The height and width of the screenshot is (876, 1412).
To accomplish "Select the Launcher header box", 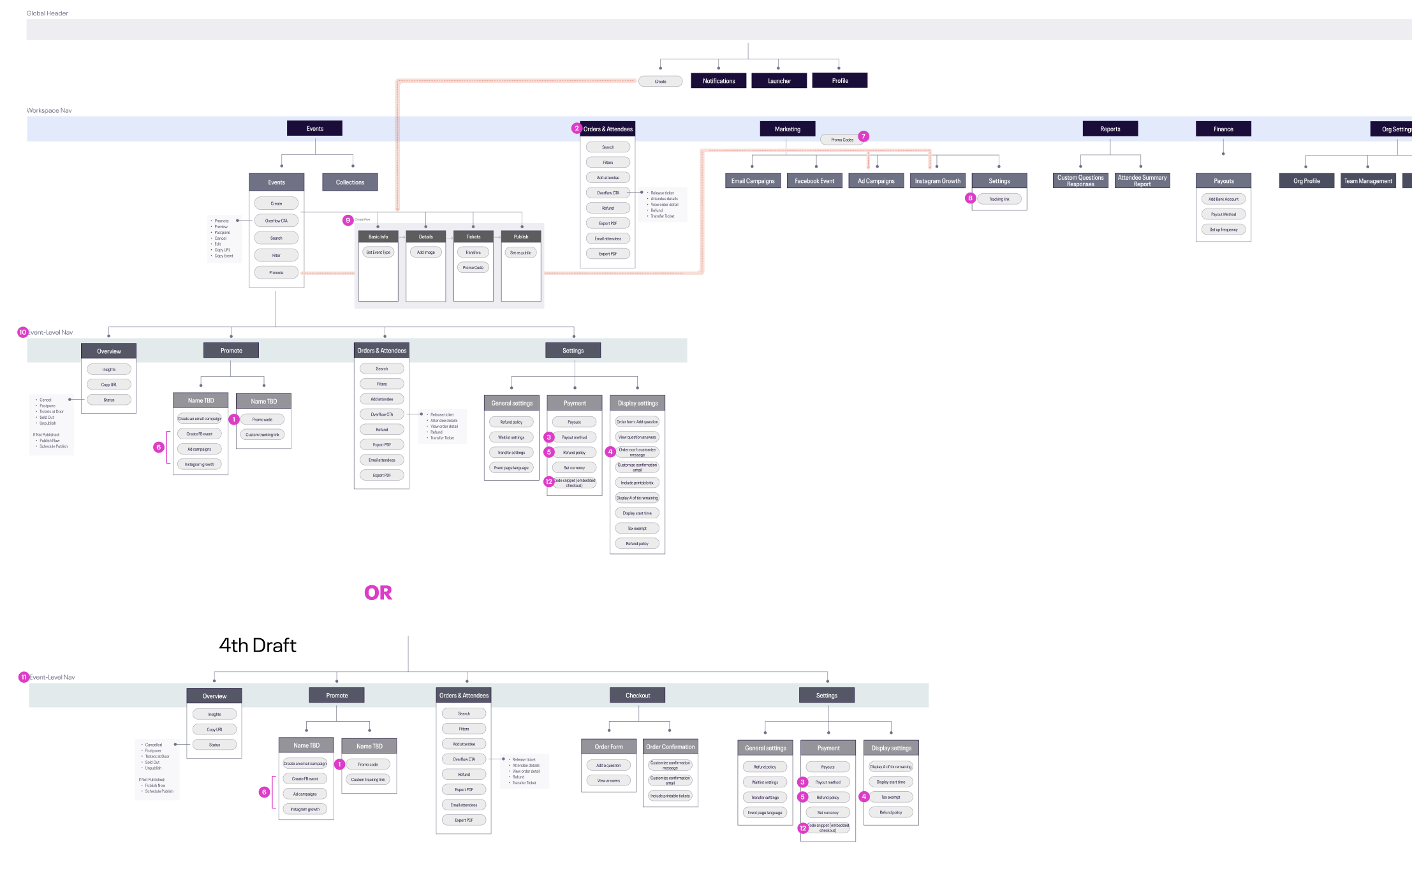I will [x=779, y=81].
